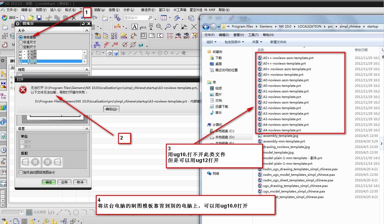Screen dimensions: 384x224
Task: Open the sketch toolbar combo box dropdown
Action: [x=21, y=212]
